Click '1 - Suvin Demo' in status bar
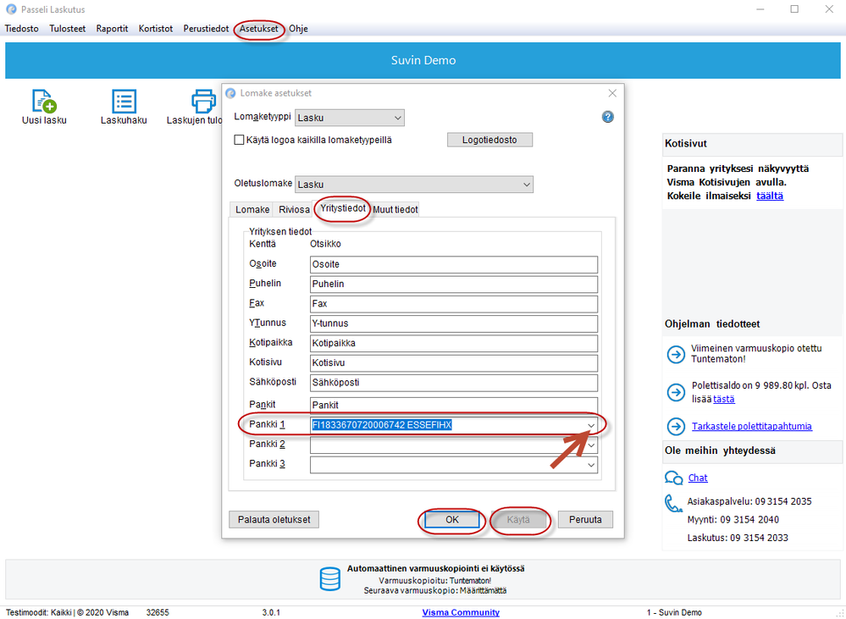Image resolution: width=846 pixels, height=619 pixels. 674,612
